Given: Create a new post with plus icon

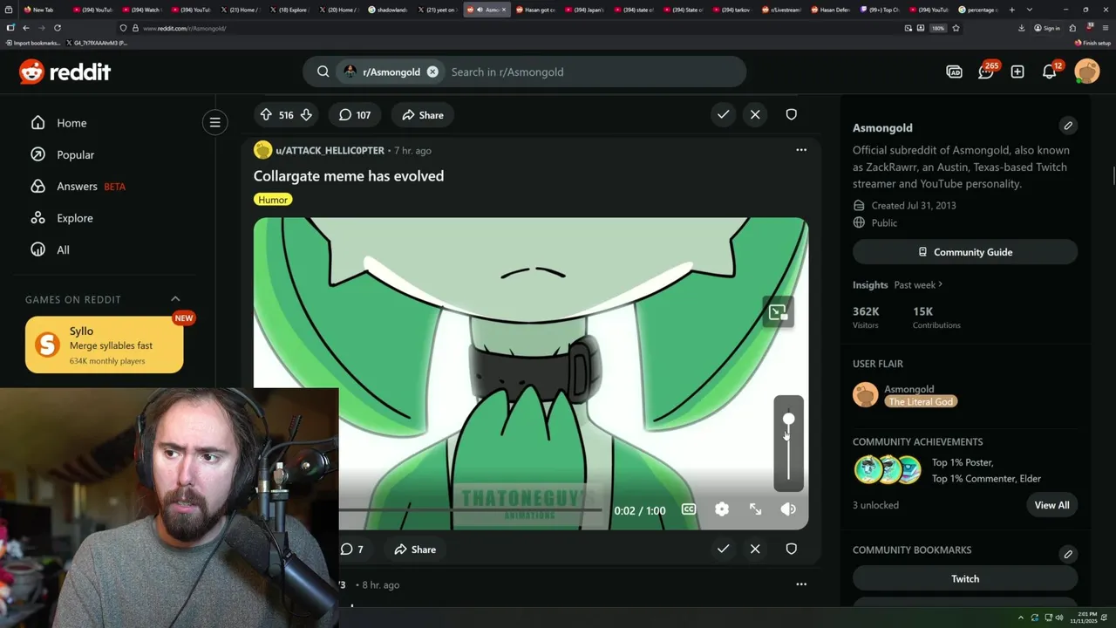Looking at the screenshot, I should point(1017,72).
